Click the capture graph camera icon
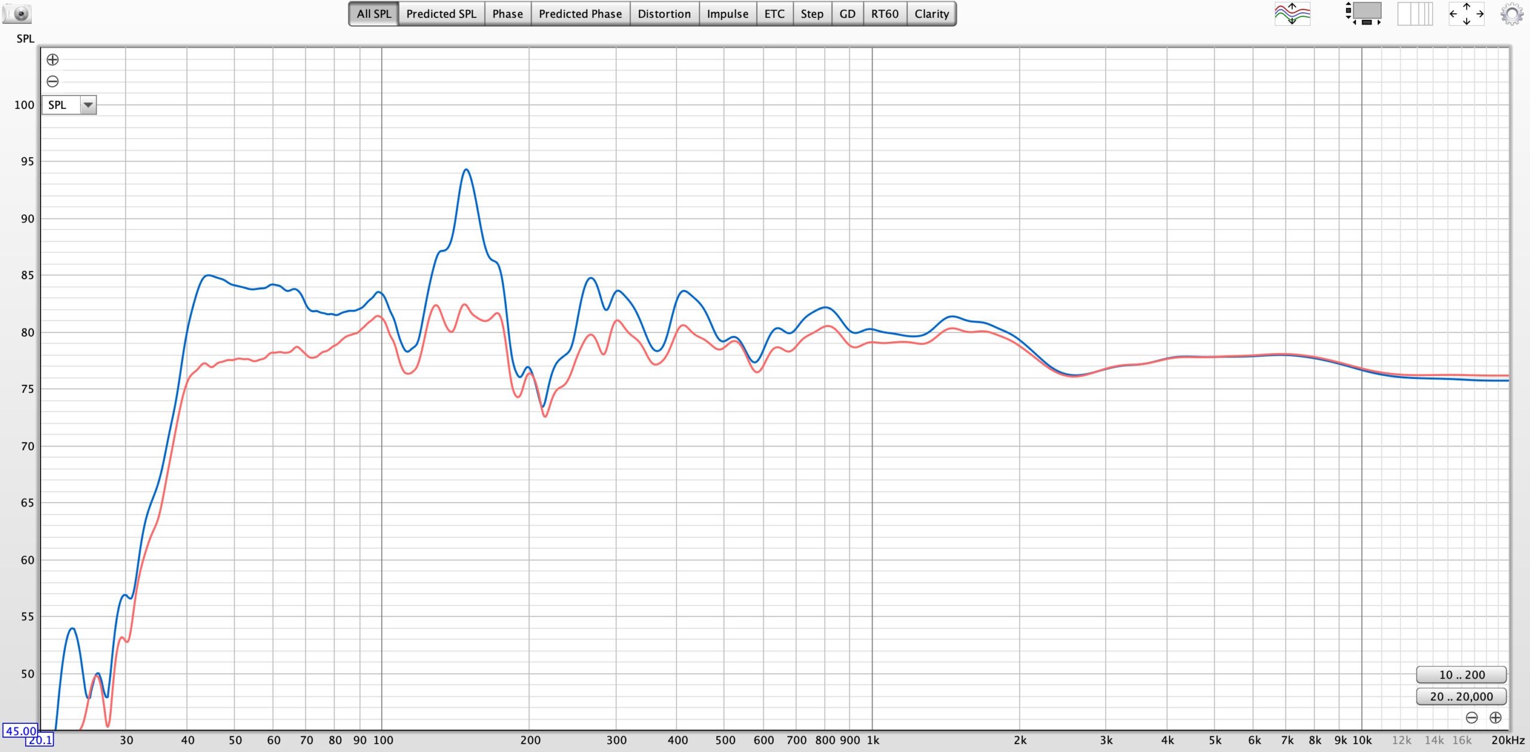Screen dimensions: 1530x752 coord(17,13)
